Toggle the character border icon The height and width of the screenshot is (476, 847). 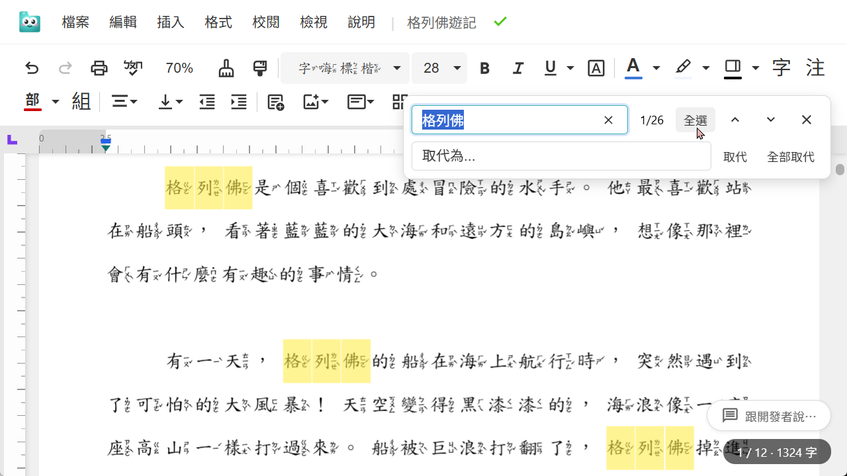pos(596,68)
